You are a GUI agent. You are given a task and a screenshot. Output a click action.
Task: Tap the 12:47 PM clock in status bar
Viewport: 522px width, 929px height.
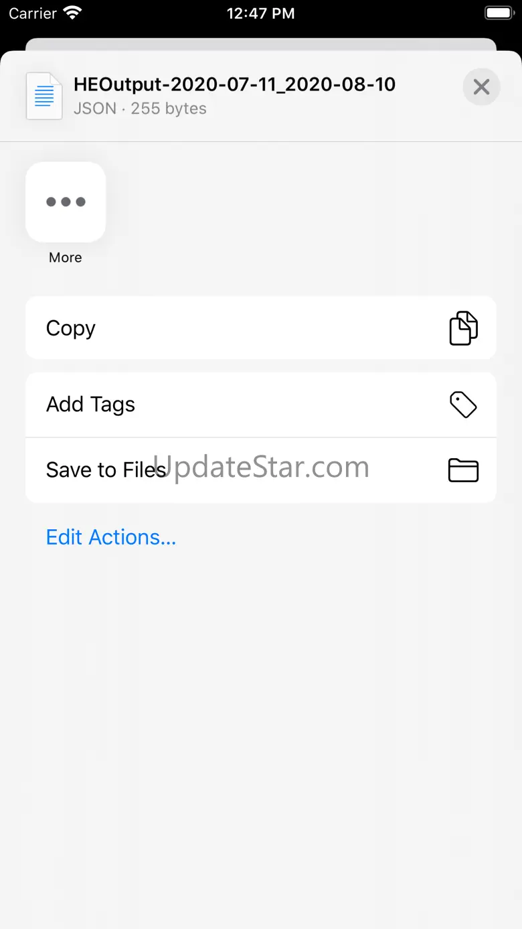click(261, 13)
